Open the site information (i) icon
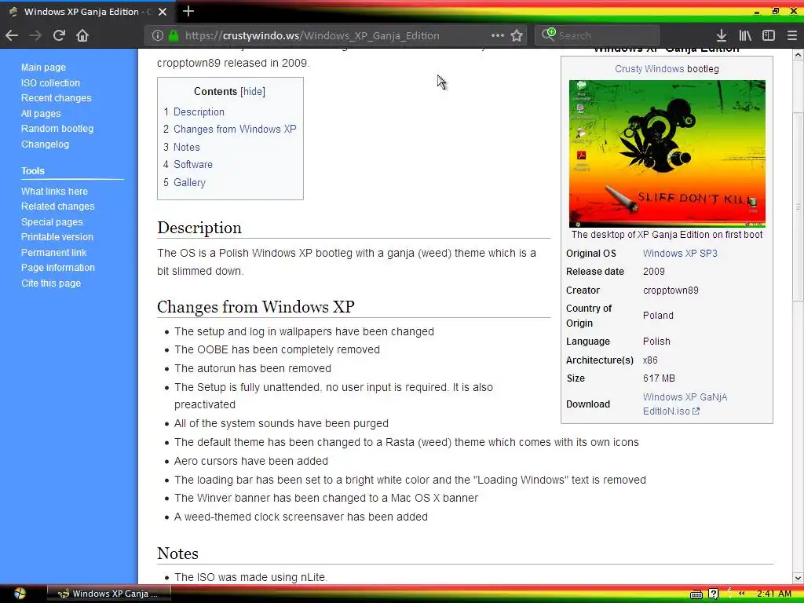Screen dimensions: 804x603 click(157, 35)
